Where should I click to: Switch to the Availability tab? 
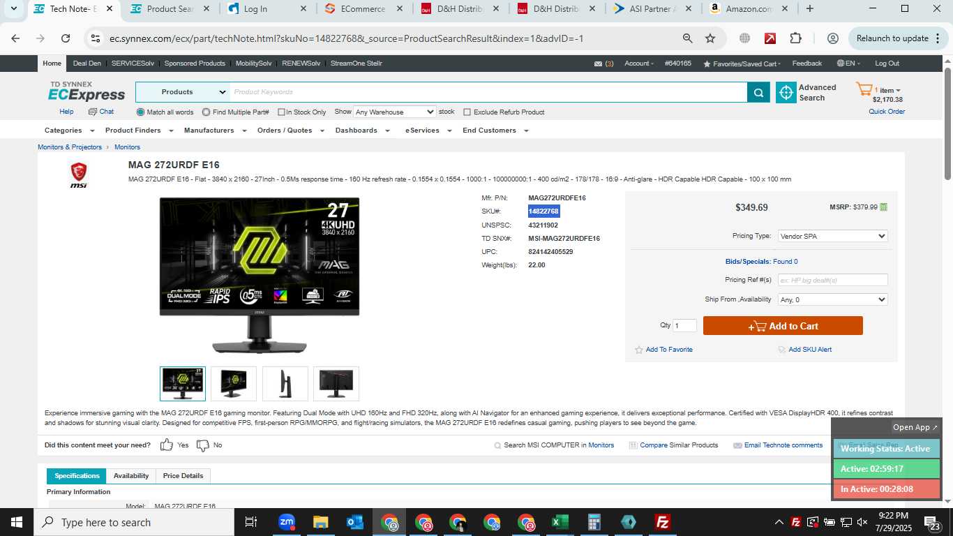tap(131, 476)
